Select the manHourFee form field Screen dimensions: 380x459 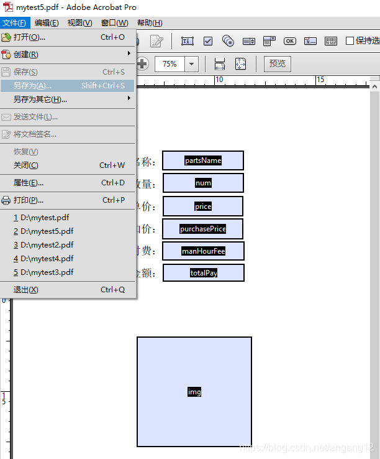tap(203, 251)
